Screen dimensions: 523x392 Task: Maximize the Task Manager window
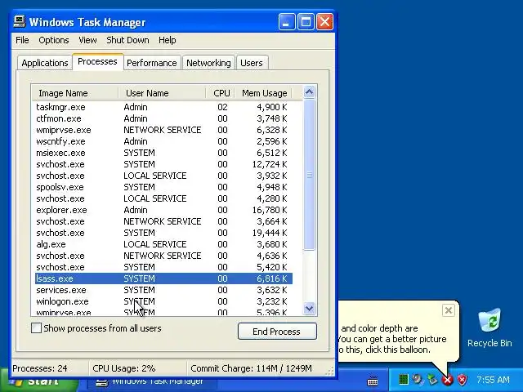[306, 22]
